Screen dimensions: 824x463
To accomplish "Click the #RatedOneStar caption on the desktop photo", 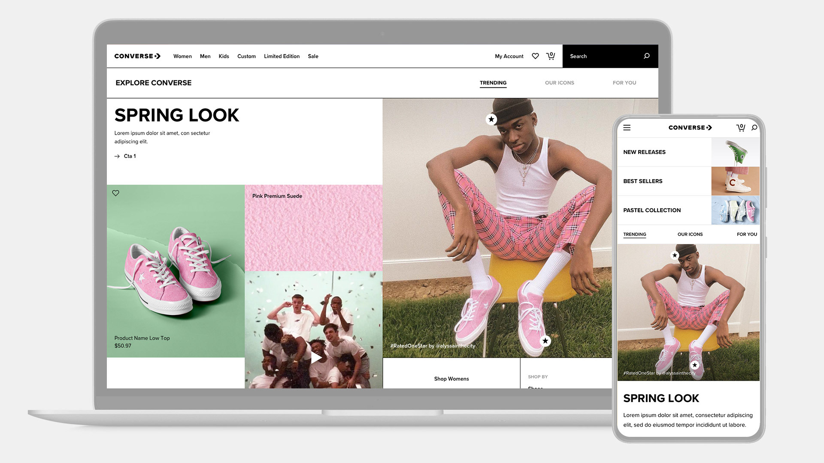I will pos(433,346).
